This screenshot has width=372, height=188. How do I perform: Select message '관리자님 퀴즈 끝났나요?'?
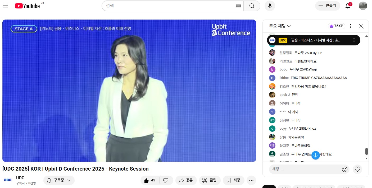pyautogui.click(x=309, y=87)
